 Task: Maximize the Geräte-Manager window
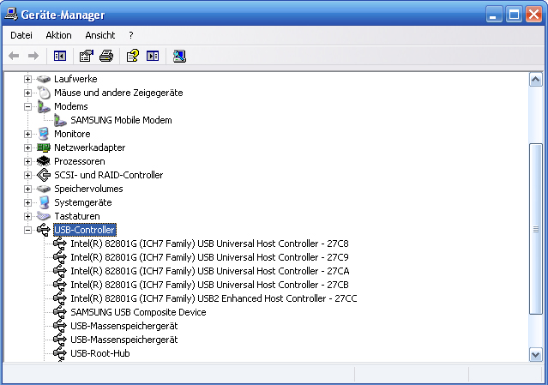[514, 15]
